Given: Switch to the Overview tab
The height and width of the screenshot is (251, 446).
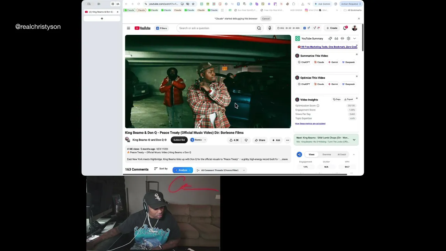Looking at the screenshot, I should tap(326, 154).
